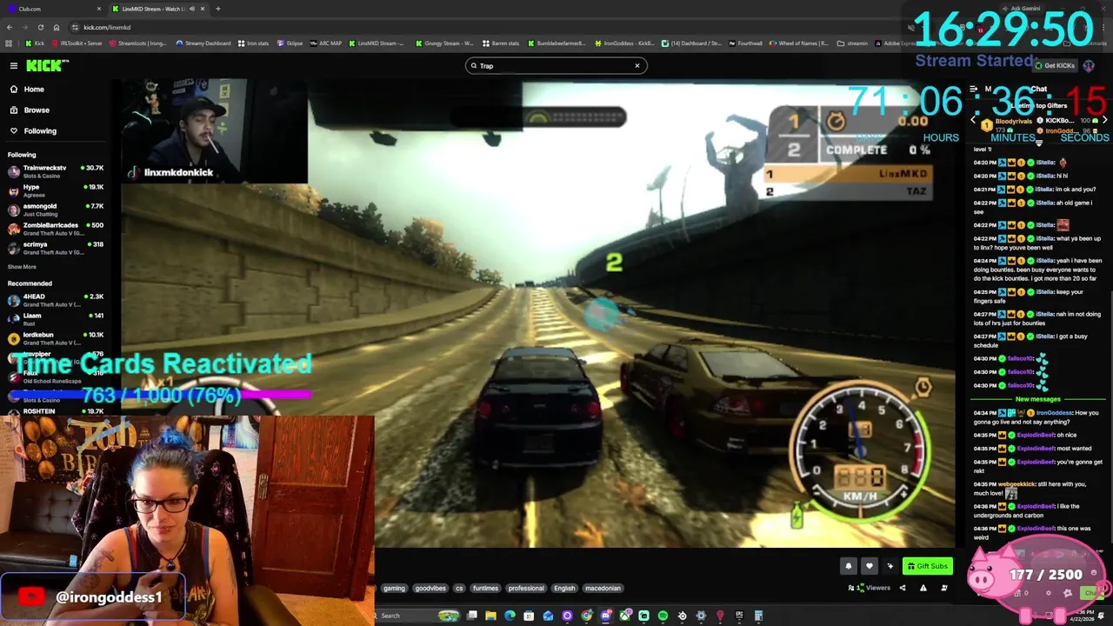This screenshot has width=1113, height=626.
Task: Go to the Kick logo homepage
Action: point(47,65)
